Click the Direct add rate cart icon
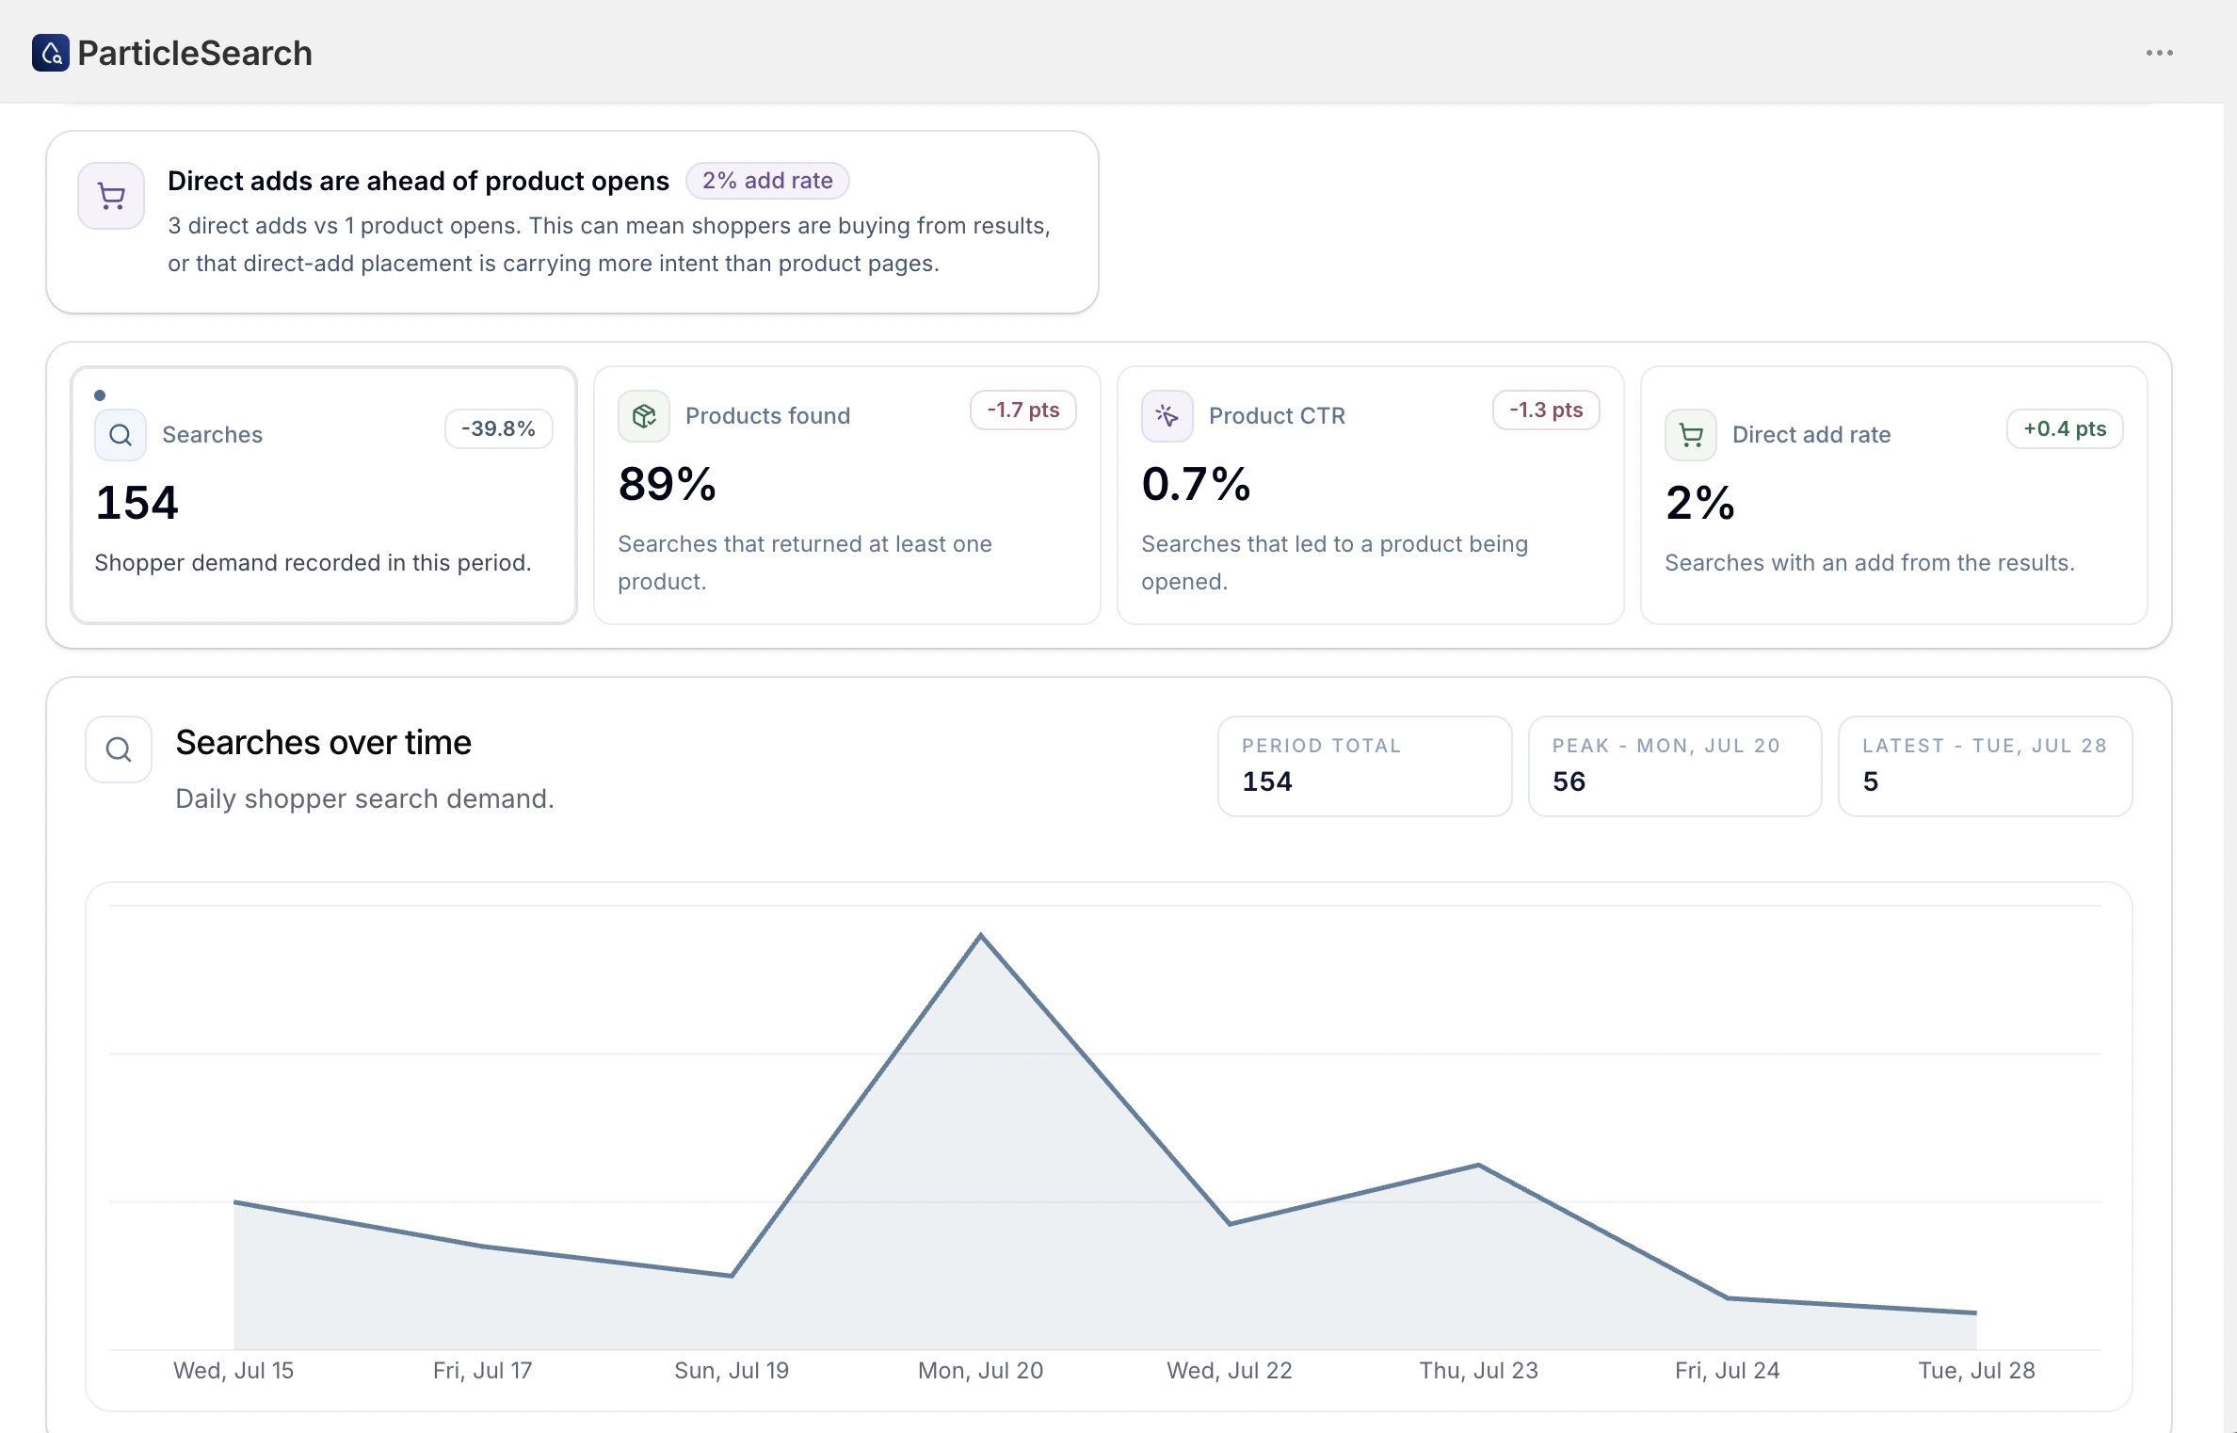 click(1691, 435)
